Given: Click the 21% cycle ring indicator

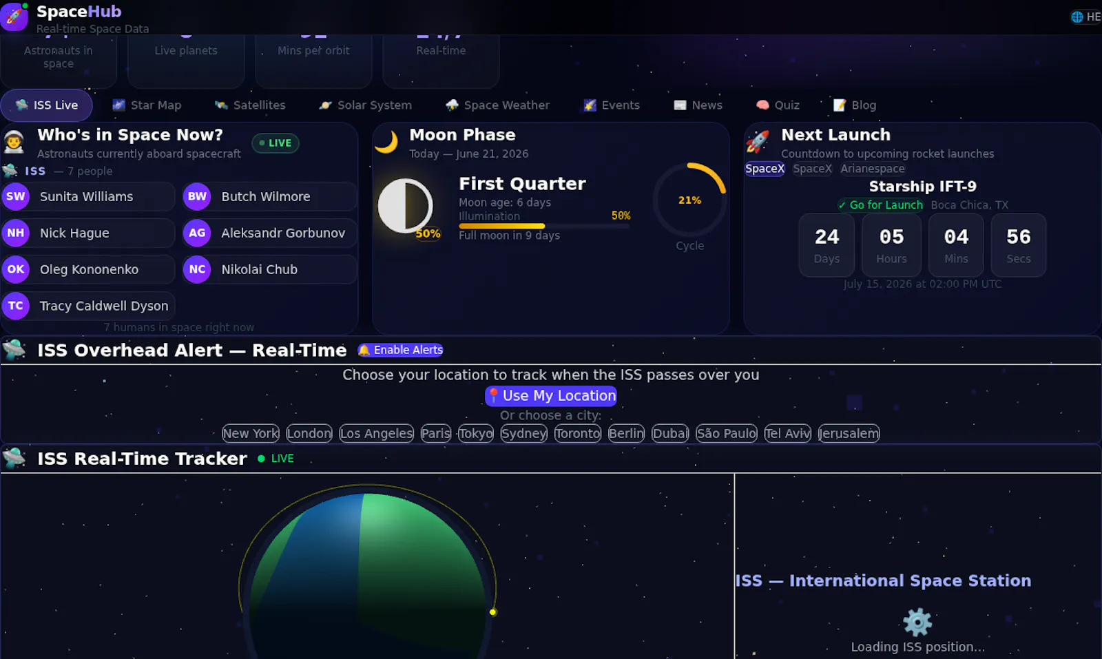Looking at the screenshot, I should [x=689, y=200].
